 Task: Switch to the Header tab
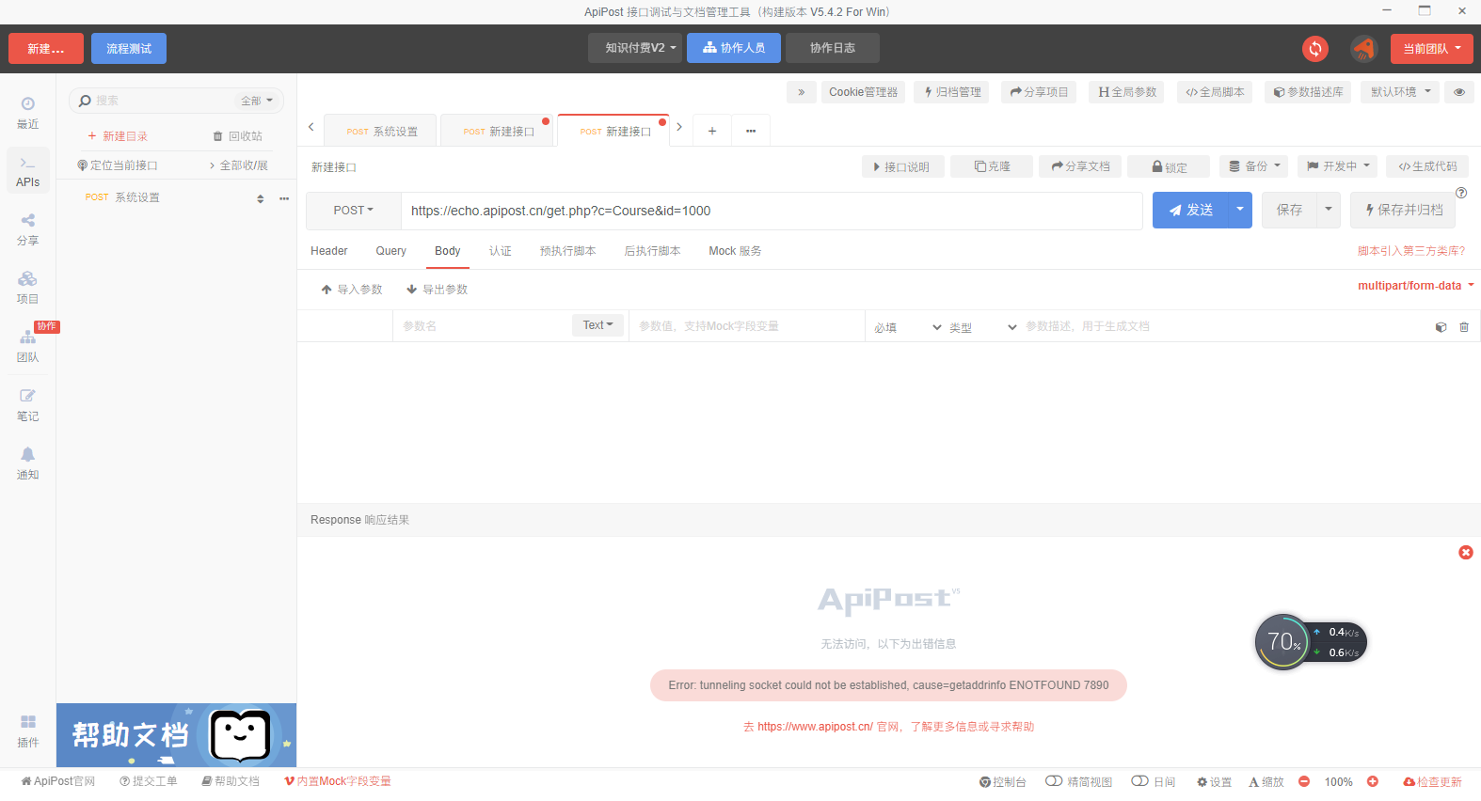coord(329,251)
